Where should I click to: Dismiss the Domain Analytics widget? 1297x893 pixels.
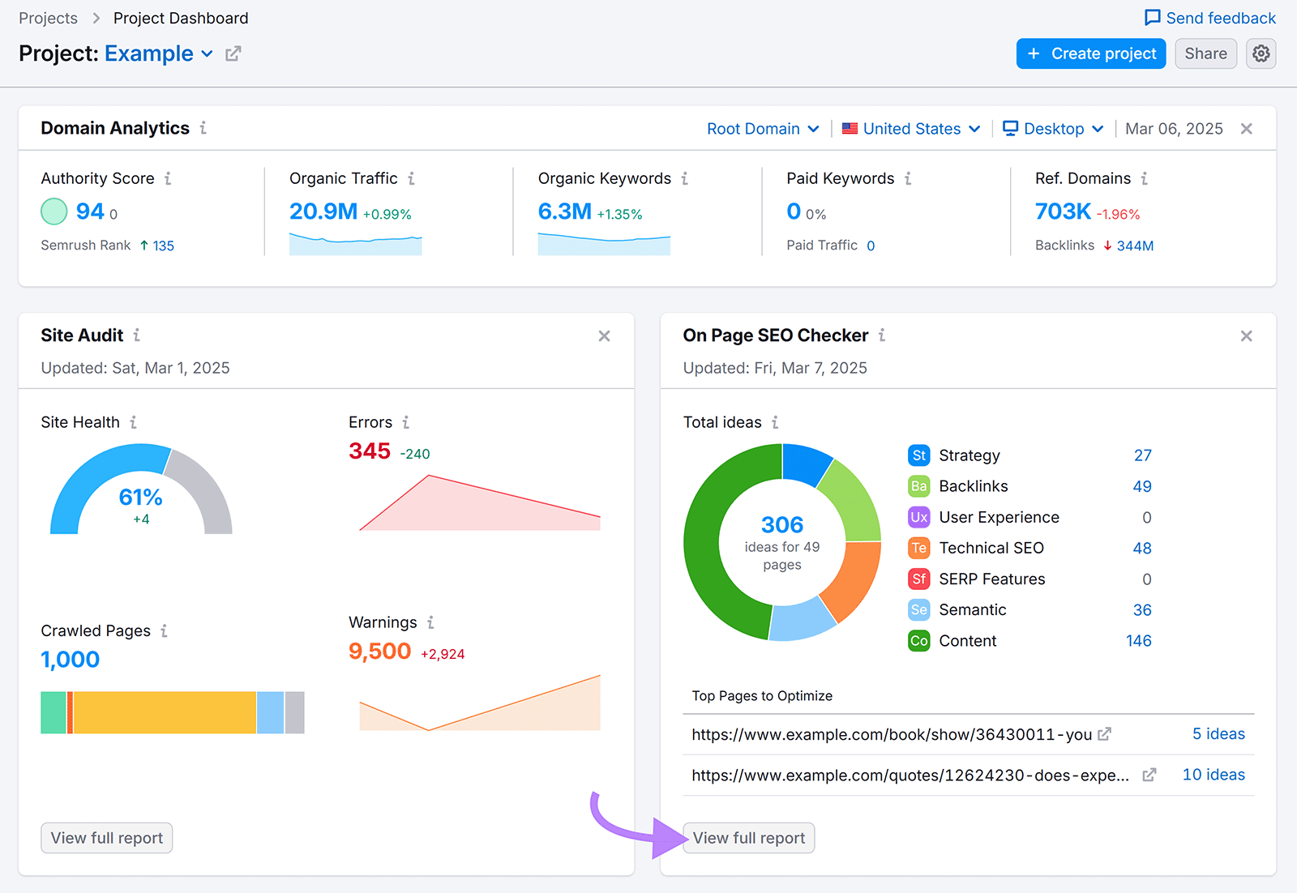(1246, 128)
